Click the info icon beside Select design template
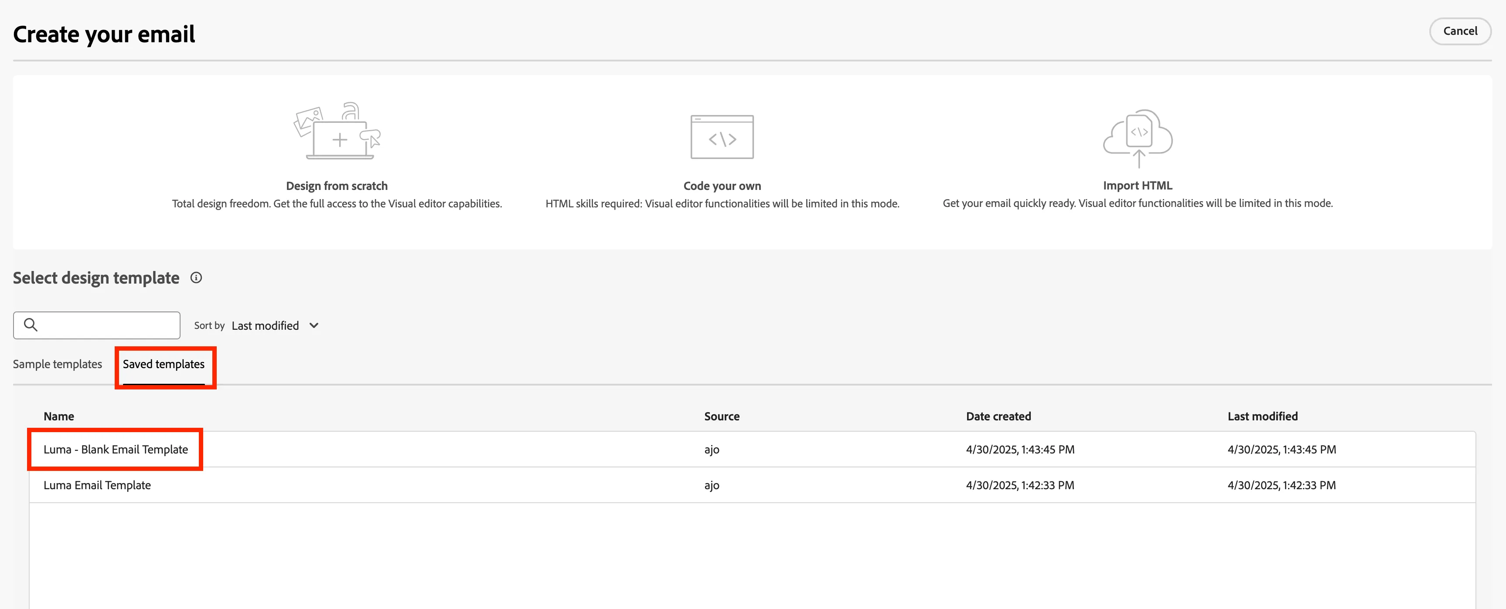 (x=197, y=278)
